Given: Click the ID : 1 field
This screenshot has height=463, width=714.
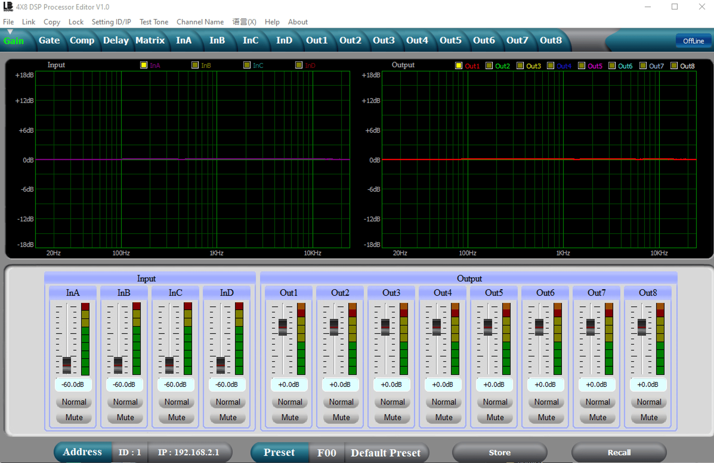Looking at the screenshot, I should click(x=129, y=452).
